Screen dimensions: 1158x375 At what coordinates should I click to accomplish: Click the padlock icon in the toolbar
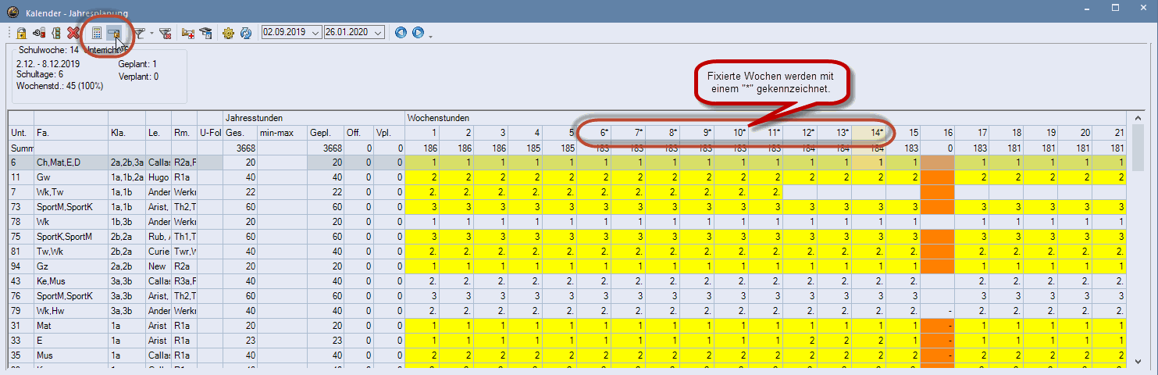coord(21,33)
